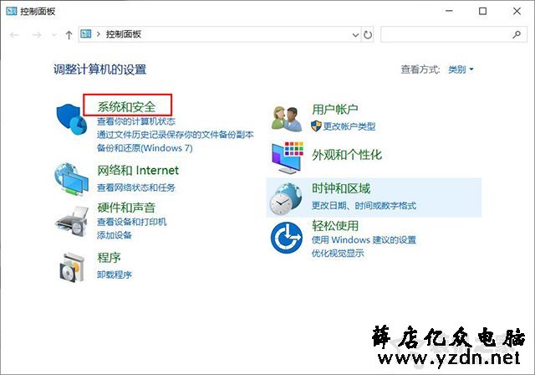The height and width of the screenshot is (375, 535).
Task: Open the 程序 category link
Action: 110,258
